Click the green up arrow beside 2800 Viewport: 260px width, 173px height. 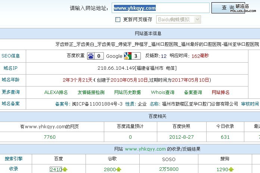coord(119,169)
